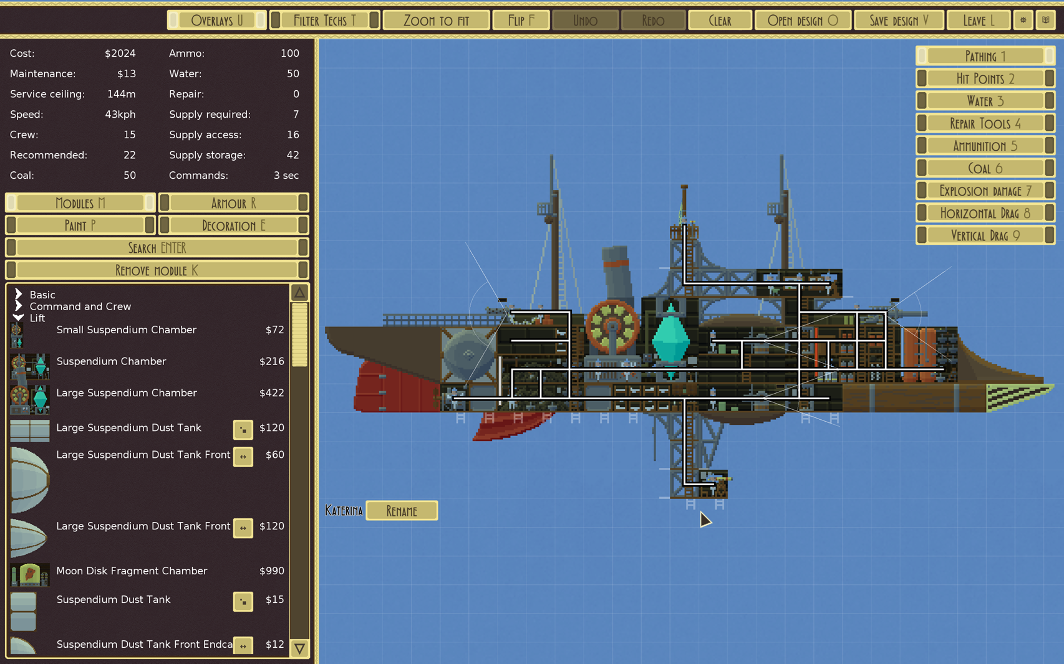The height and width of the screenshot is (664, 1064).
Task: Save the ship with Save design V
Action: pos(899,20)
